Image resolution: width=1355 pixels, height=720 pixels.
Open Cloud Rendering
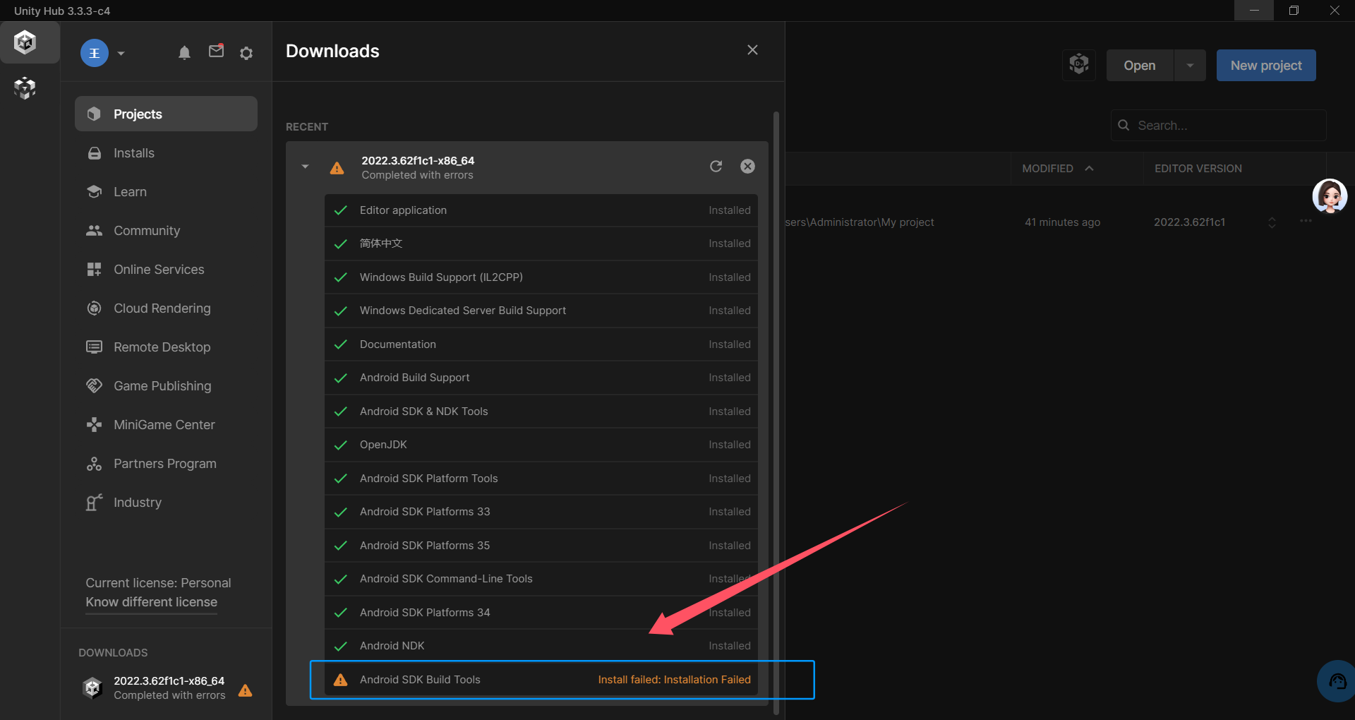166,308
